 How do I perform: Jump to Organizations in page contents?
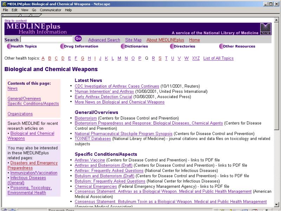tap(20, 114)
